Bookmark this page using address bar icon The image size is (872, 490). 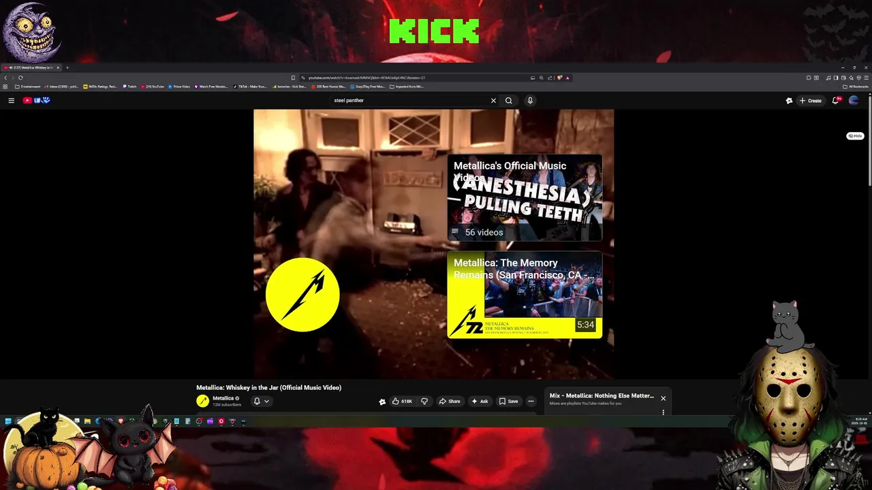coord(293,78)
